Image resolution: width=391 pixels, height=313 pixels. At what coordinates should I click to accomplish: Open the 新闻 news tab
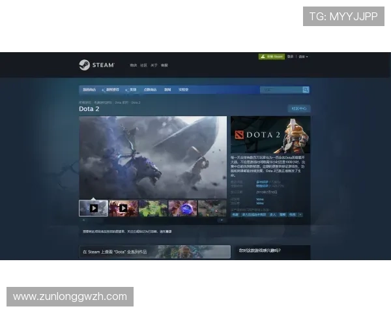point(167,89)
